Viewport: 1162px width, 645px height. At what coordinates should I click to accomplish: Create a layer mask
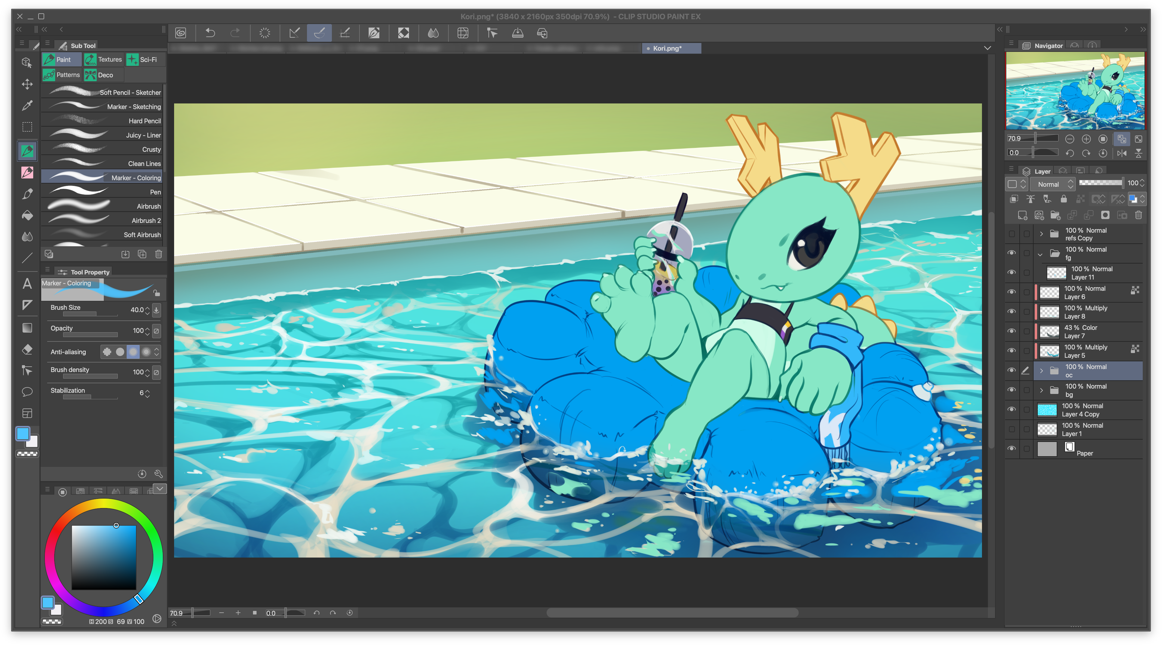click(x=1105, y=216)
